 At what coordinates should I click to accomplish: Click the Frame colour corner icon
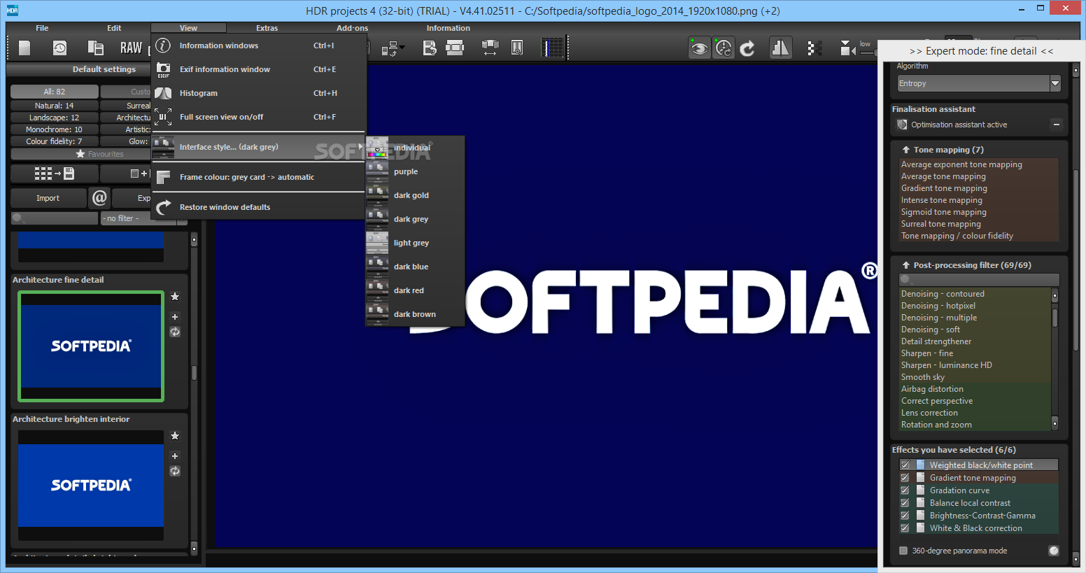(x=163, y=177)
